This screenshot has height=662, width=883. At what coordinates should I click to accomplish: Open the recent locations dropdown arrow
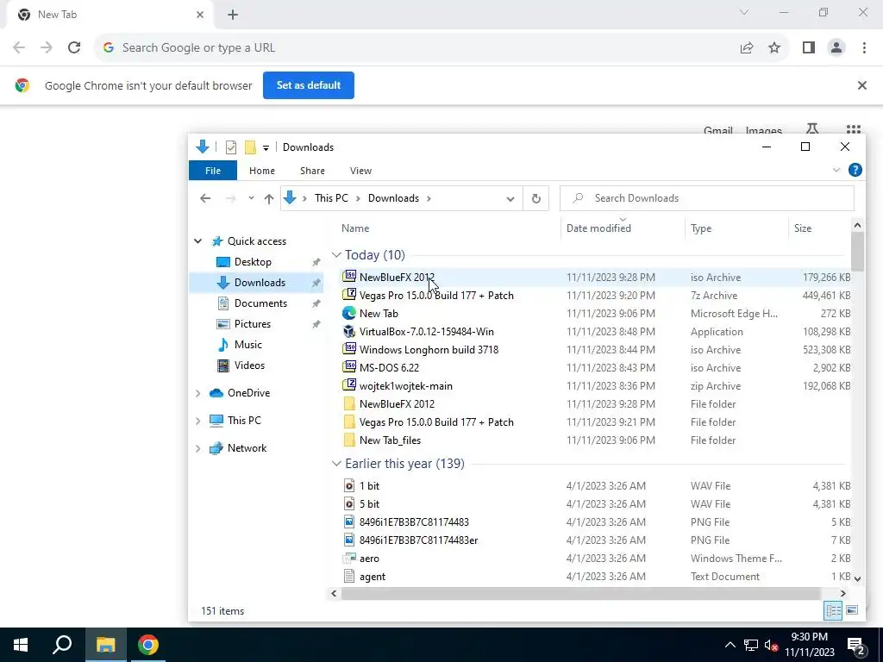coord(251,198)
